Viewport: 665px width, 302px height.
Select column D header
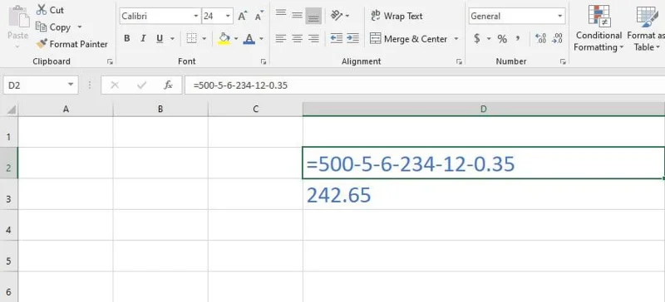tap(484, 110)
